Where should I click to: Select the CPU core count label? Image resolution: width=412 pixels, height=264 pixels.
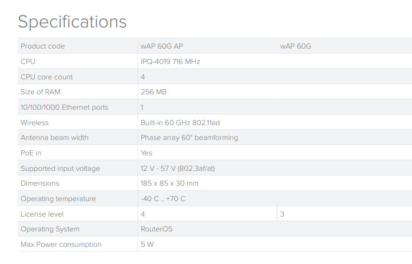[x=46, y=77]
